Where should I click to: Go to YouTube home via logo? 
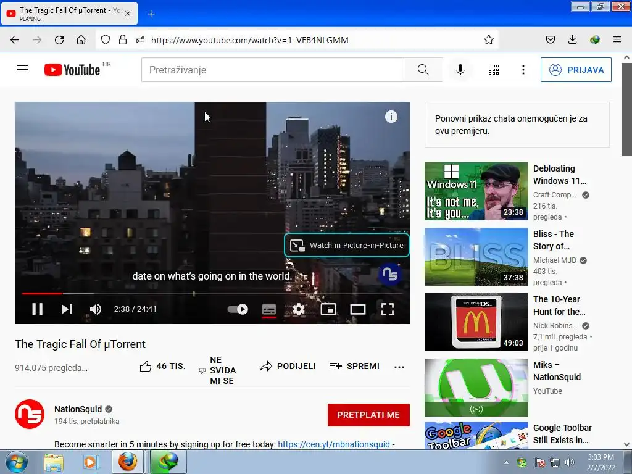73,70
